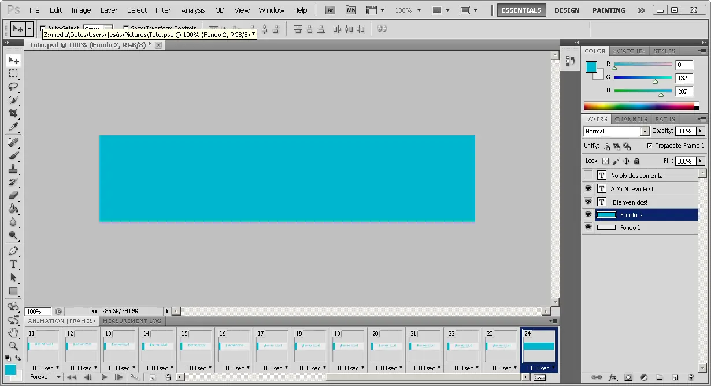This screenshot has width=711, height=386.
Task: Switch to the Design workspace
Action: coord(566,10)
